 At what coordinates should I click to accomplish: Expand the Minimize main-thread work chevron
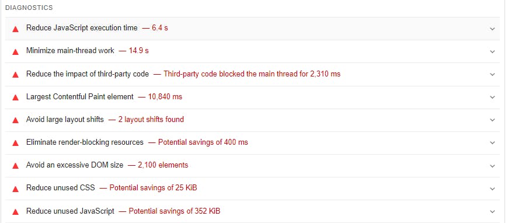[x=492, y=51]
